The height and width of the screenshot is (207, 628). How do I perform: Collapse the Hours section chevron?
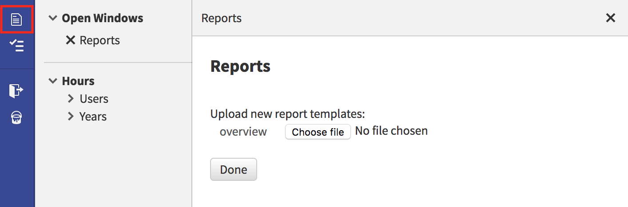(x=53, y=81)
